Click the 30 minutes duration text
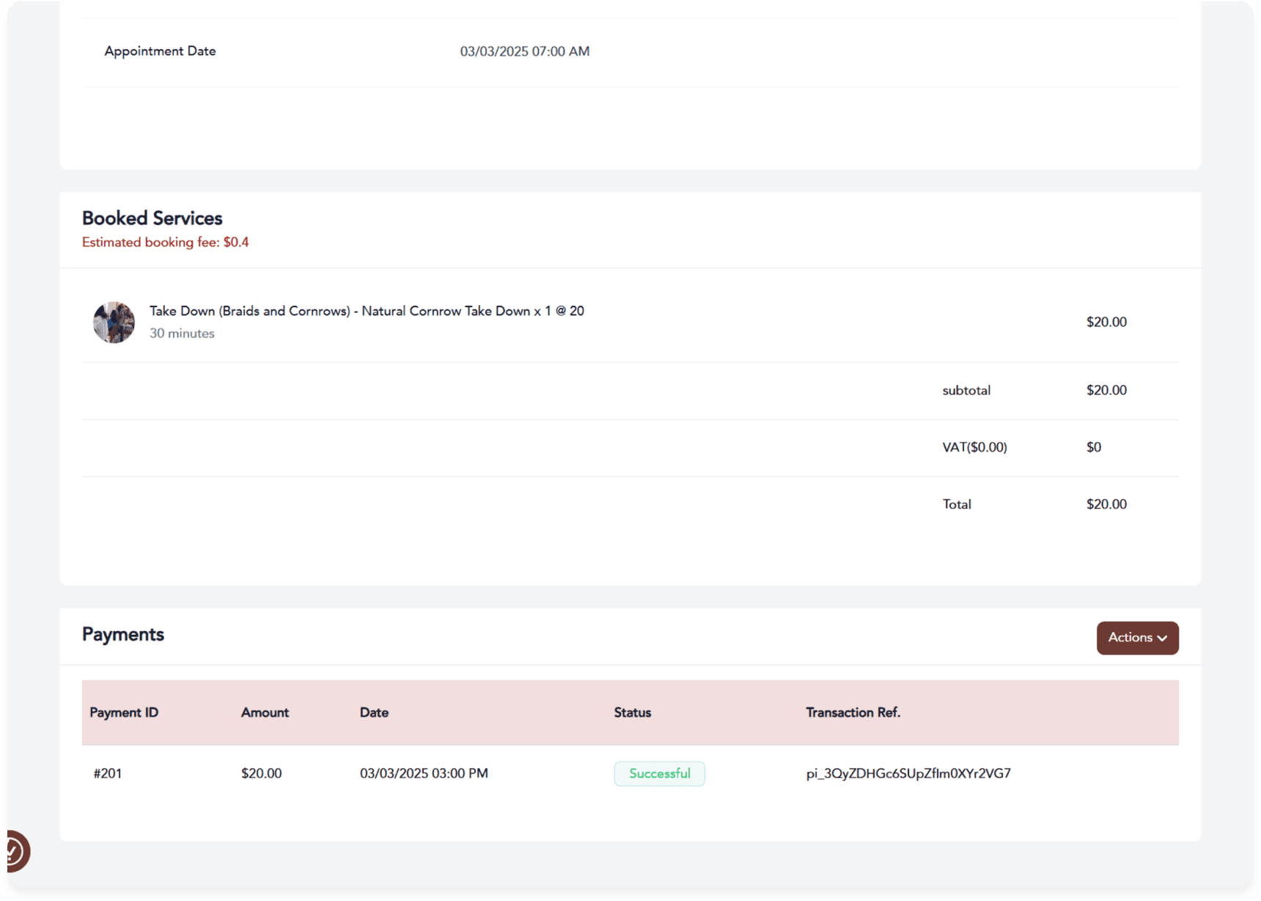Screen dimensions: 1261x901 pyautogui.click(x=182, y=334)
